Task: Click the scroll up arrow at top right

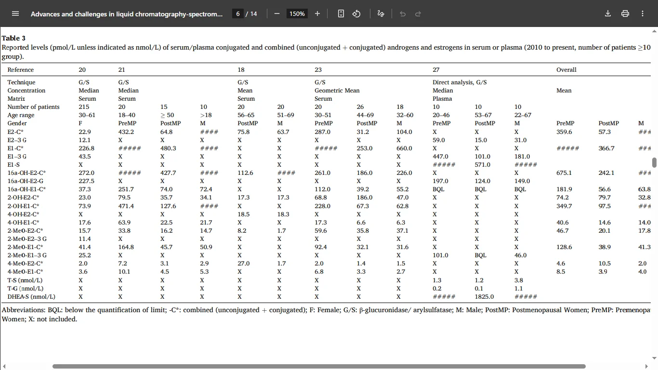Action: [x=654, y=31]
